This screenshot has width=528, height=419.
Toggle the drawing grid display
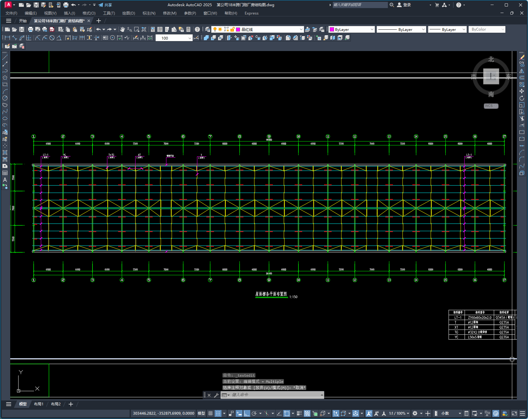pyautogui.click(x=210, y=413)
